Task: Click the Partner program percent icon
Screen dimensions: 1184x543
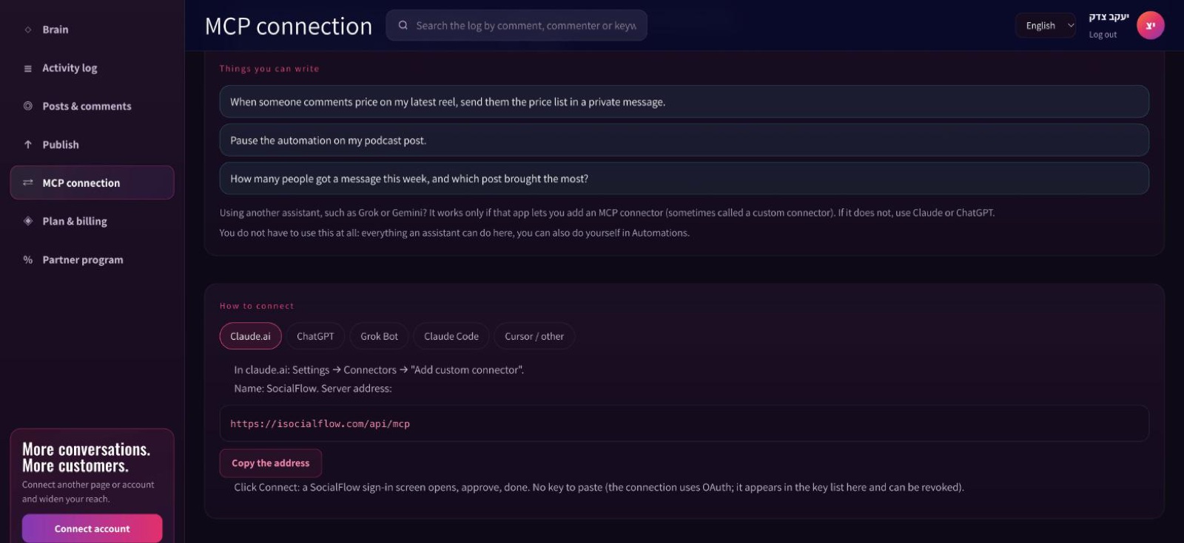Action: point(28,260)
